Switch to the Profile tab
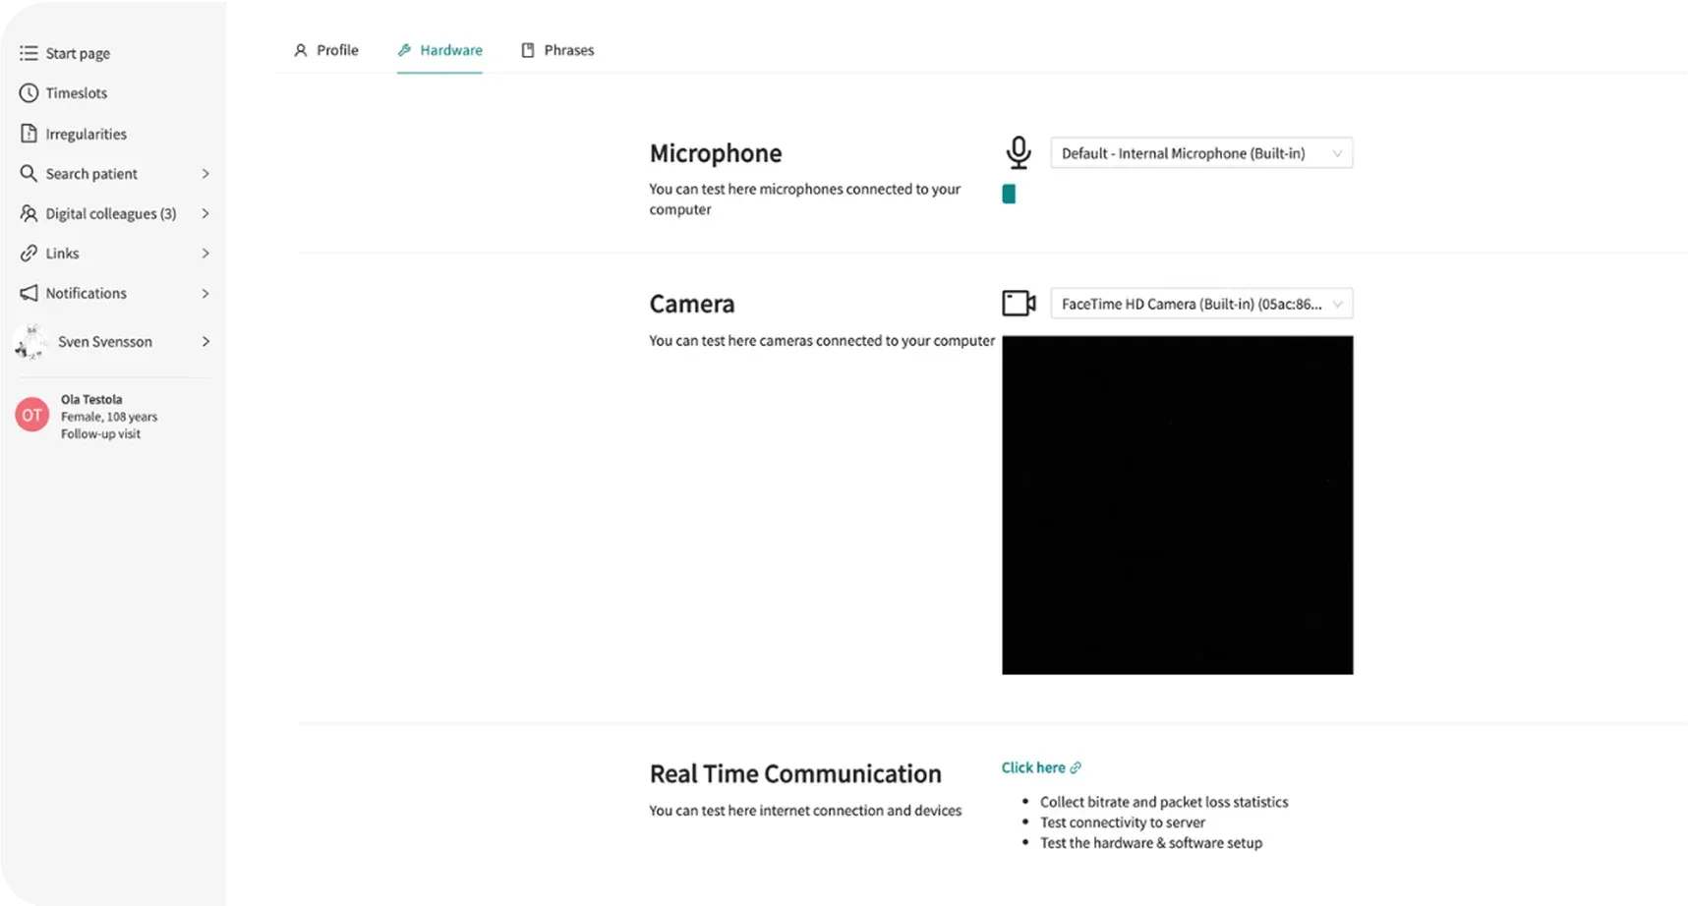Screen dimensions: 1688x906 tap(326, 50)
